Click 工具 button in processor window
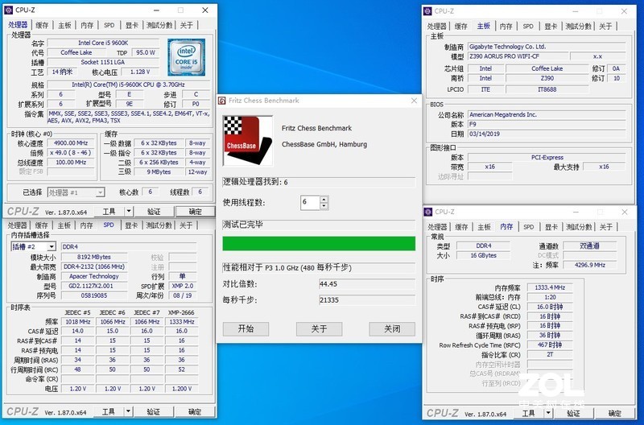Screen dimensions: 644x425 point(109,212)
